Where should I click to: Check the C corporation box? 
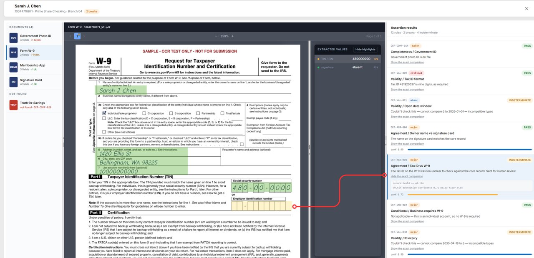coord(144,113)
